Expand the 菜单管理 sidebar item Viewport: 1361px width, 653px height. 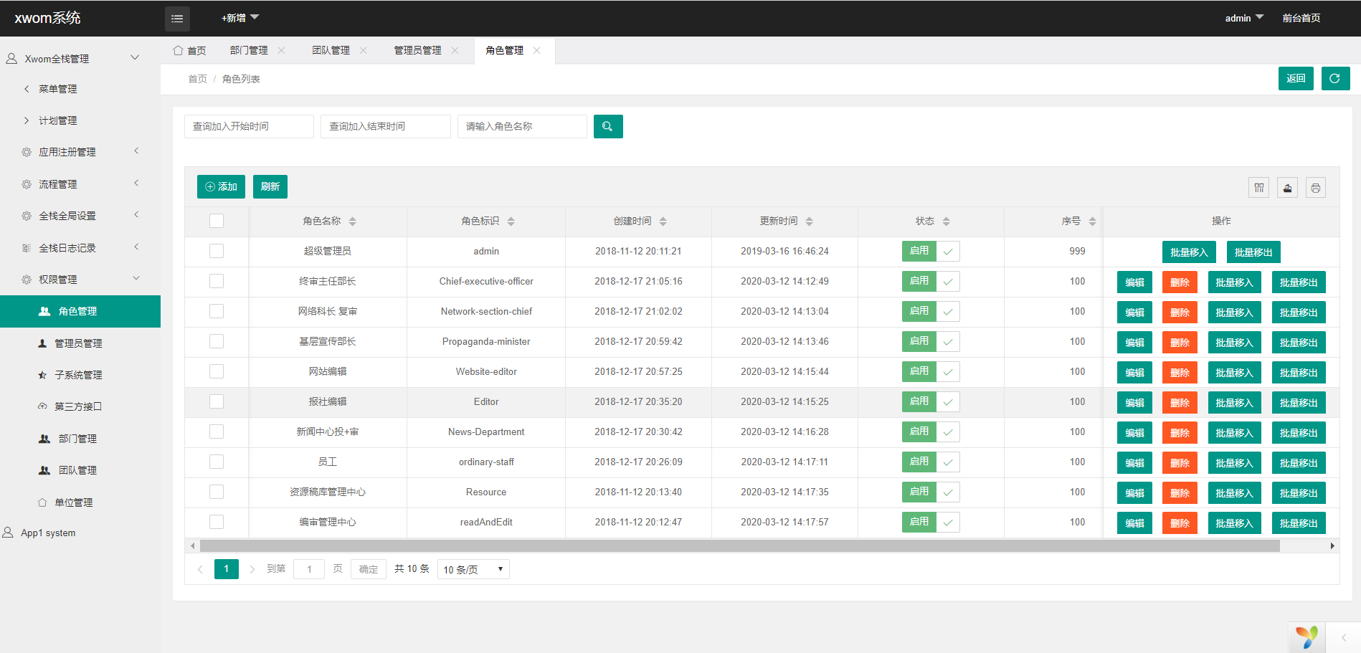point(80,89)
